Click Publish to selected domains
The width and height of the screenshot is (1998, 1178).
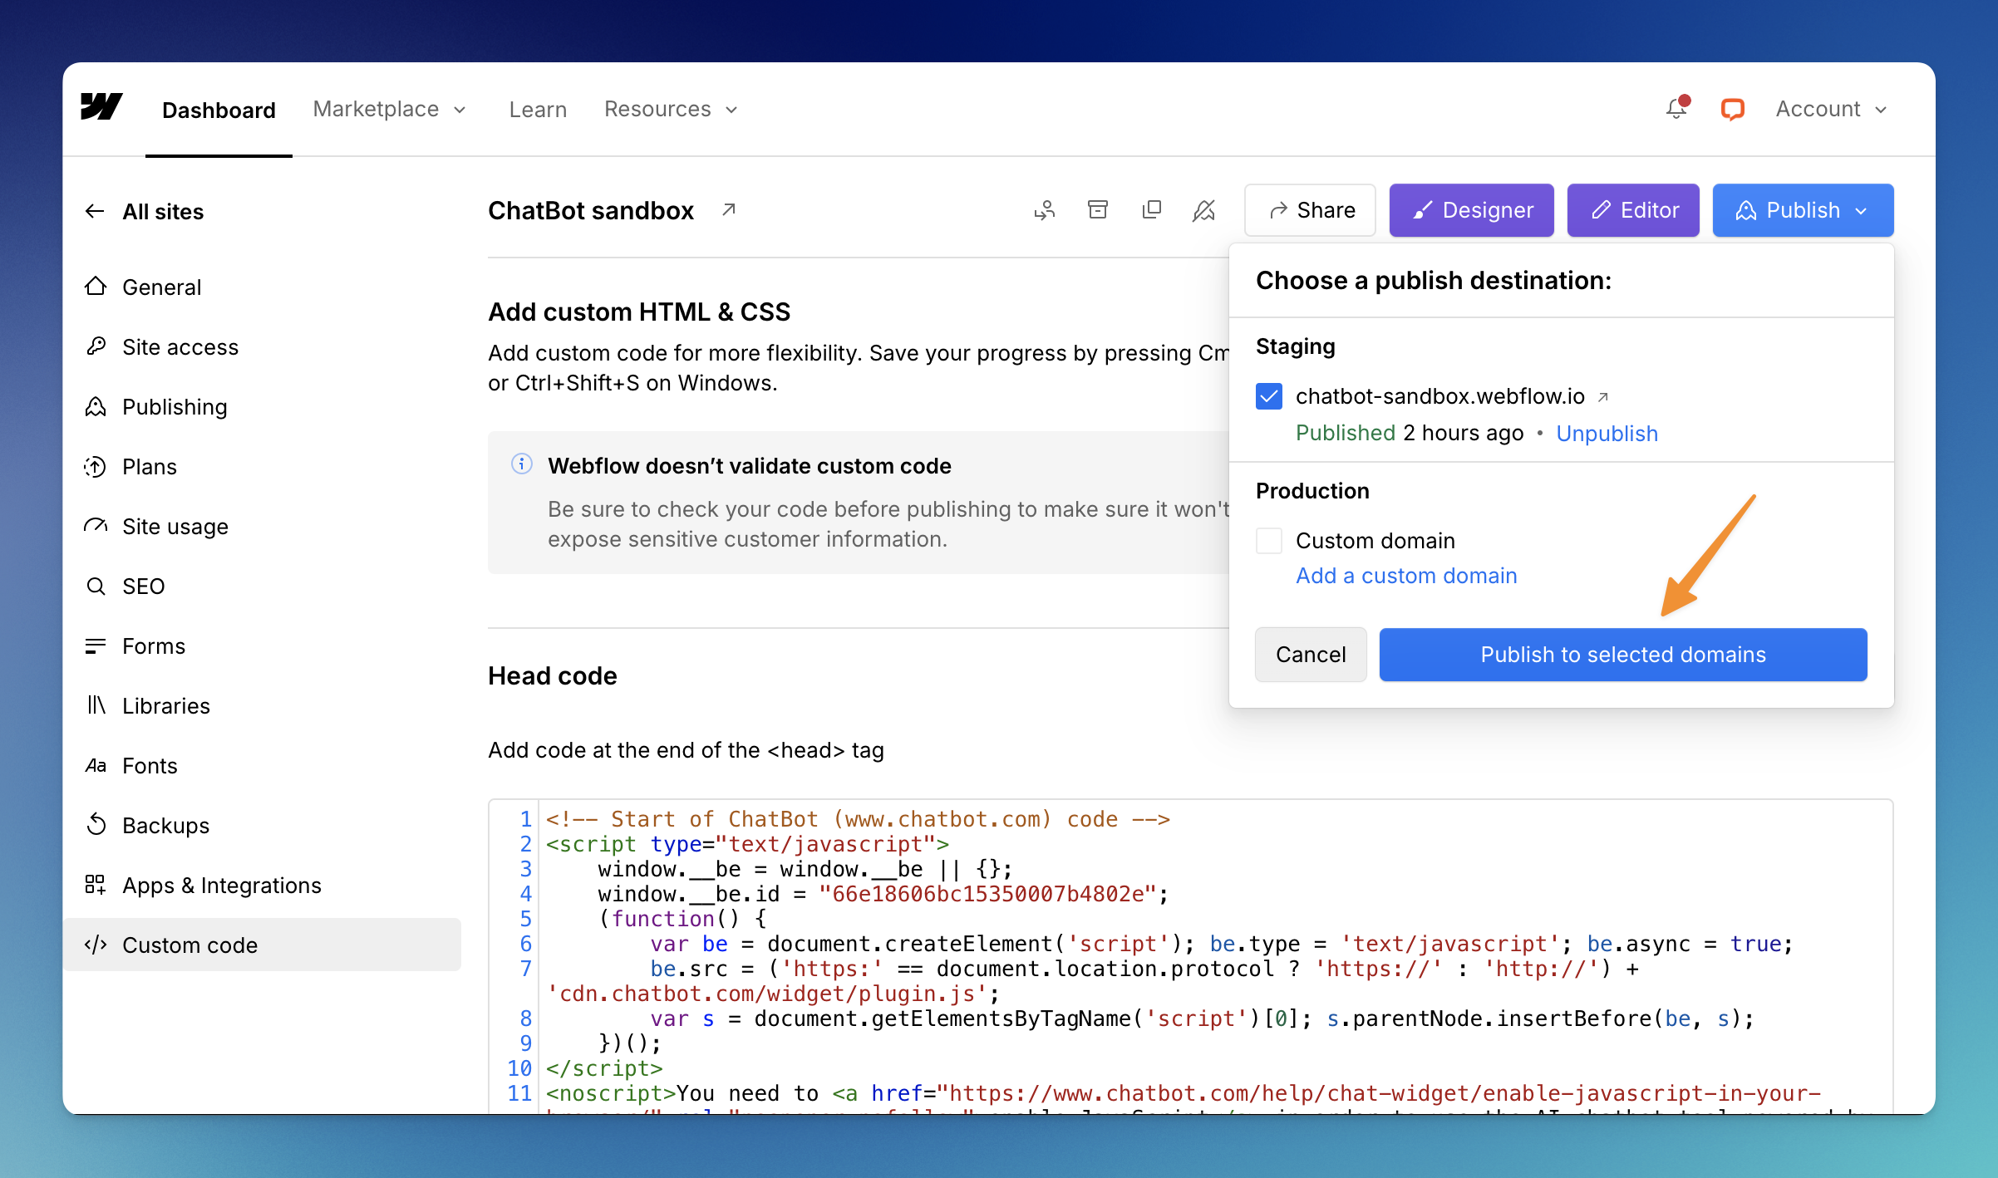(x=1622, y=655)
